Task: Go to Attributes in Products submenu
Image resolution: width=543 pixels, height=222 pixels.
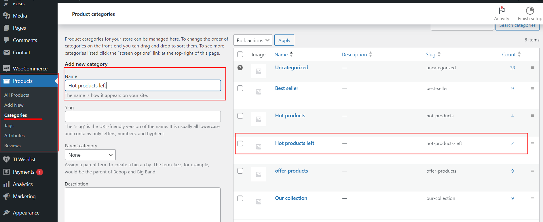Action: [x=14, y=136]
